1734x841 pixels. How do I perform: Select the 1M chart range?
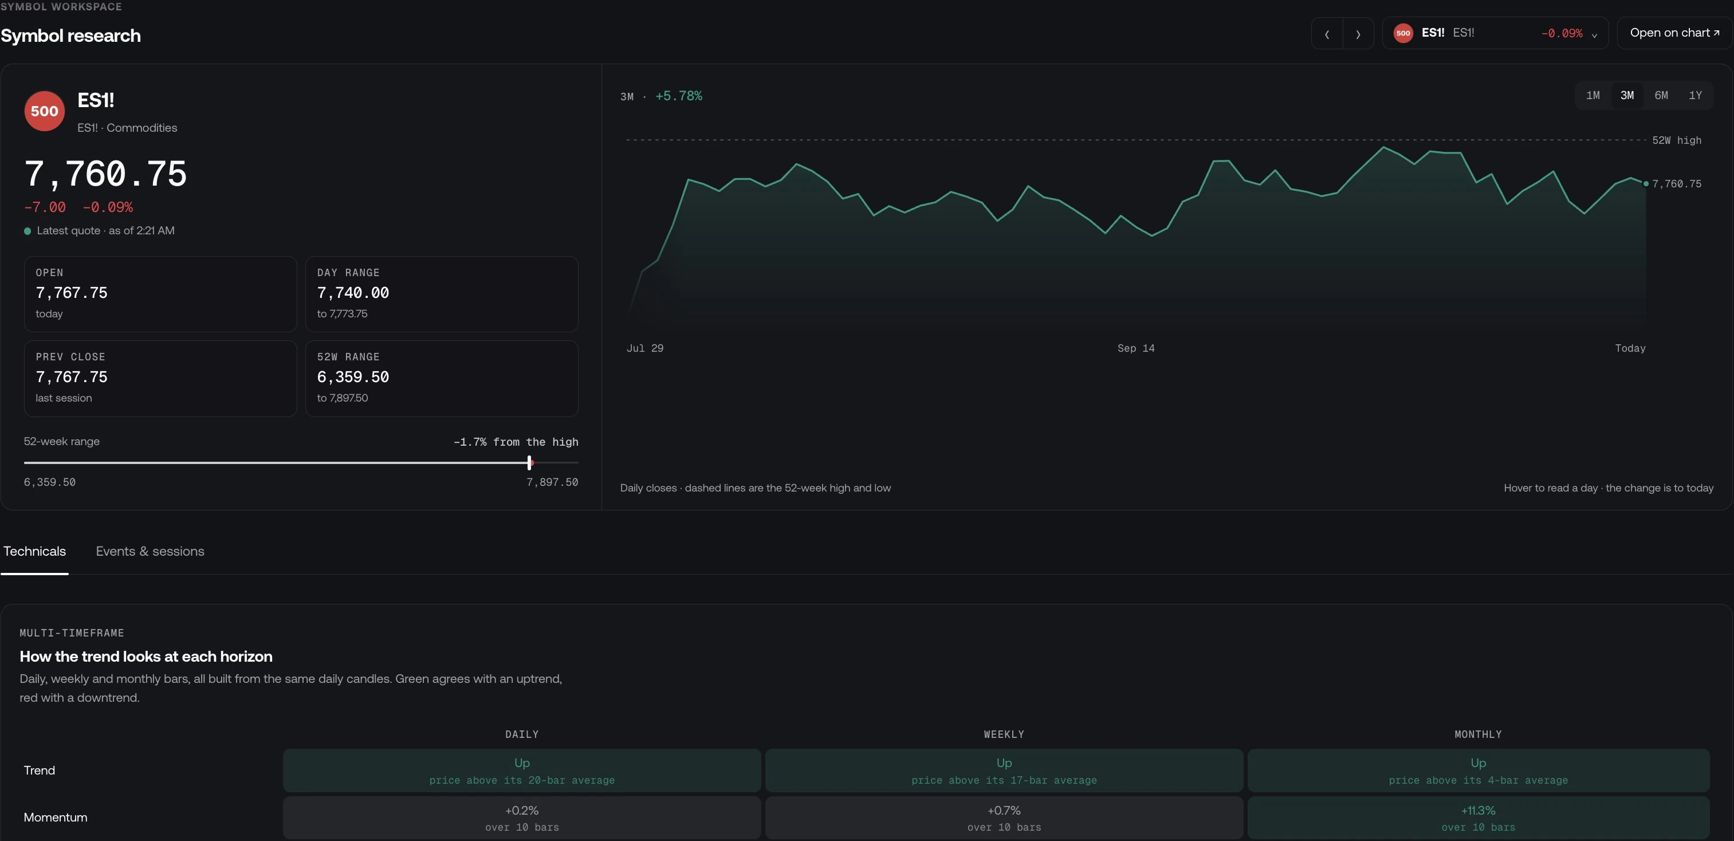point(1593,96)
